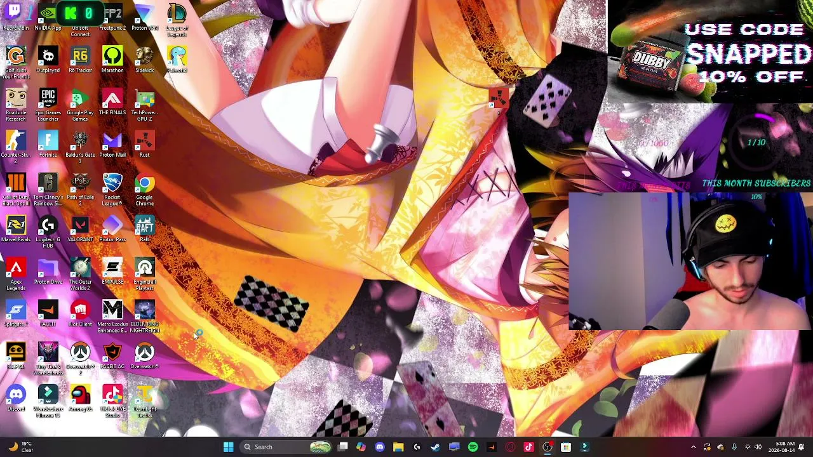
Task: Launch Counter-Strike 2 from desktop
Action: point(16,147)
